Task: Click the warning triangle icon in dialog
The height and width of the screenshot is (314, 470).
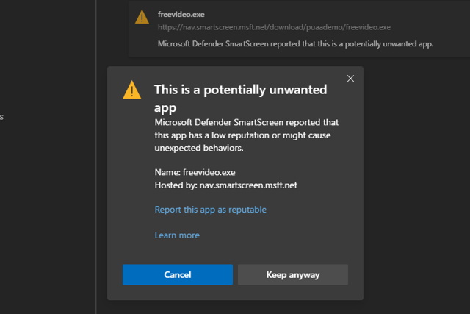Action: coord(131,90)
